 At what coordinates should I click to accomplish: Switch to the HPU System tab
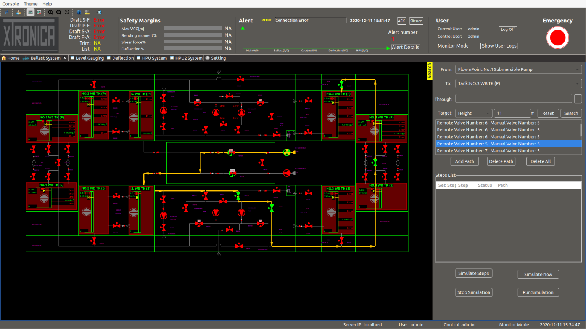tap(151, 58)
